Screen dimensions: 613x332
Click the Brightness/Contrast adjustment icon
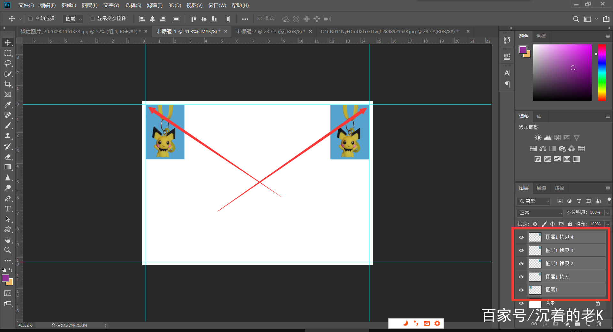538,138
